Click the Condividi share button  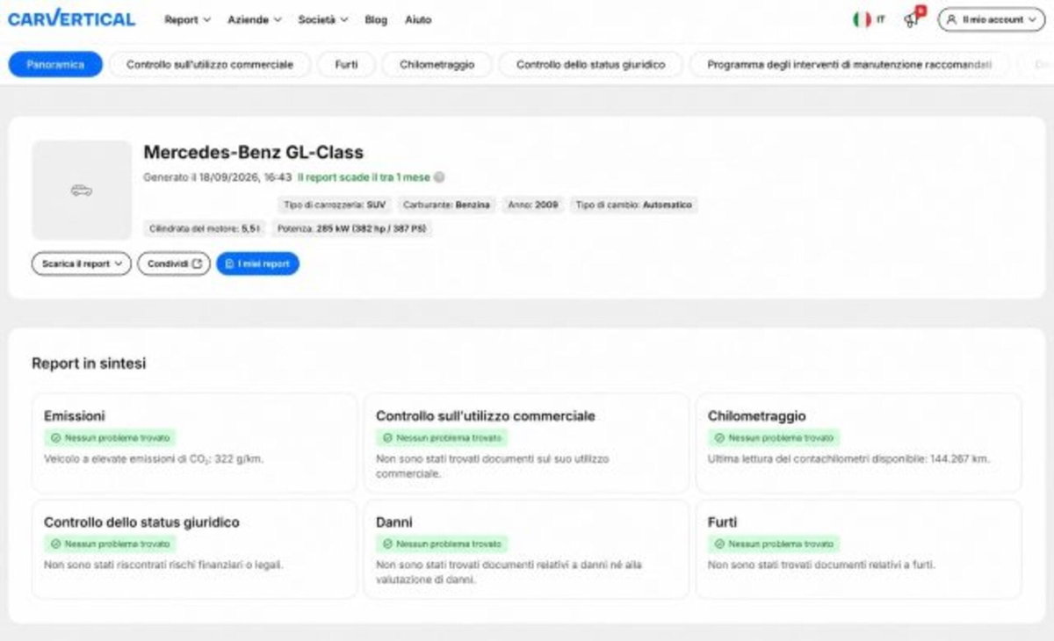tap(174, 263)
